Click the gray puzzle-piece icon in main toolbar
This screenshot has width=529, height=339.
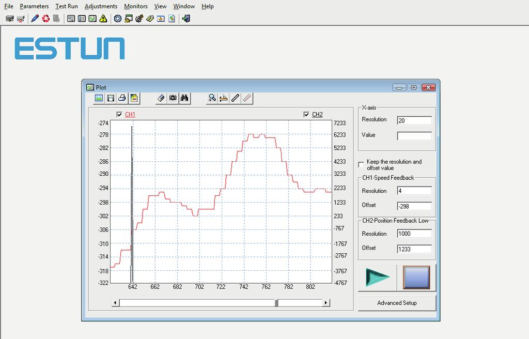click(x=56, y=19)
